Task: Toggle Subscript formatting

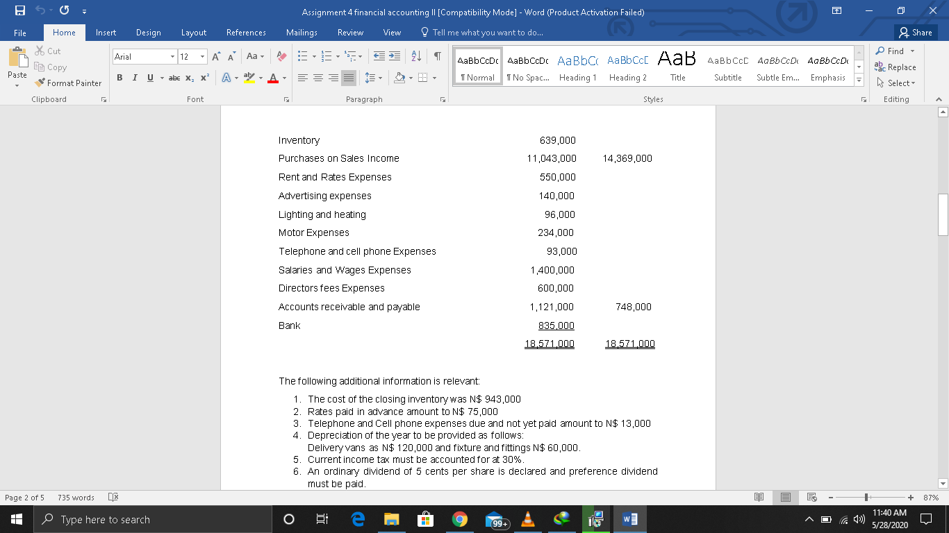Action: pyautogui.click(x=189, y=78)
